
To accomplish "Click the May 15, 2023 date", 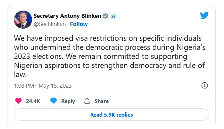I will (55, 86).
